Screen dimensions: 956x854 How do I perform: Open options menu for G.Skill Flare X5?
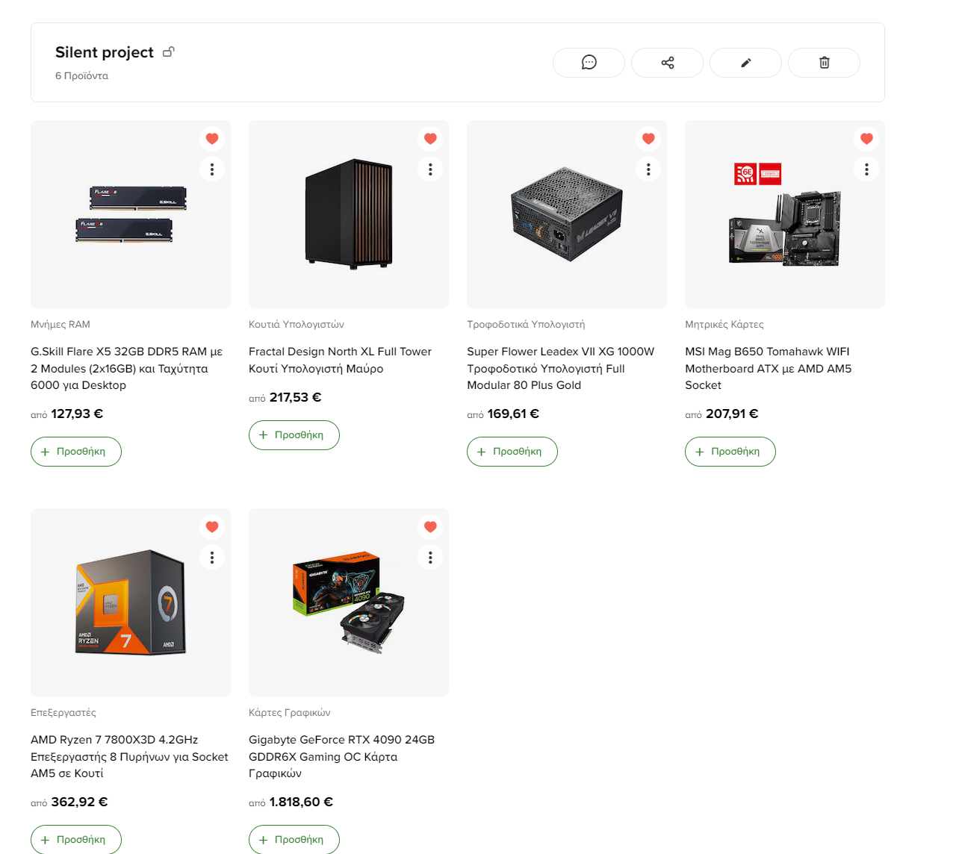coord(212,169)
